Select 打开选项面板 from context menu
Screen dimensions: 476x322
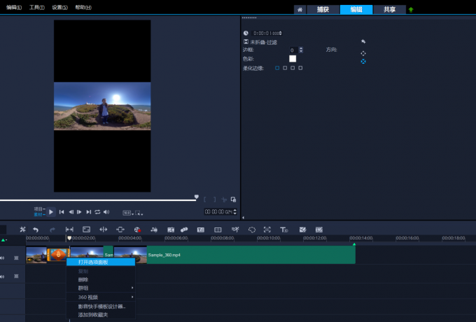click(93, 262)
